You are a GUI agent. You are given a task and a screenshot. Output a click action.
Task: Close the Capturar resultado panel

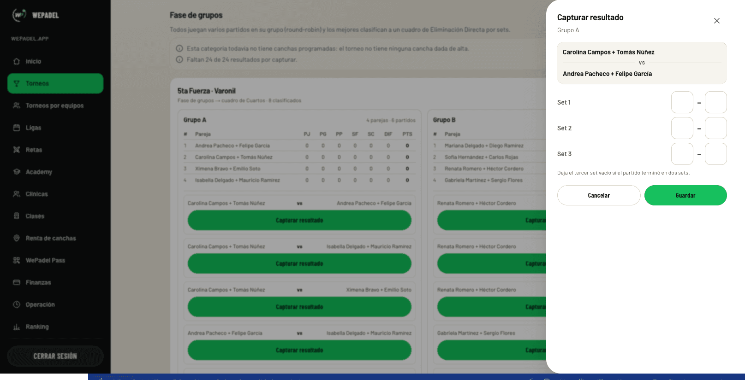tap(717, 21)
